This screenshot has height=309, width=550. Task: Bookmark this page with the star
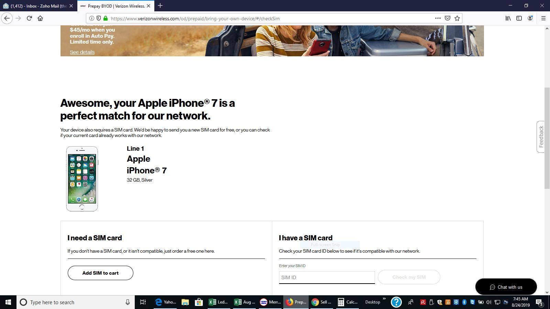(x=457, y=18)
